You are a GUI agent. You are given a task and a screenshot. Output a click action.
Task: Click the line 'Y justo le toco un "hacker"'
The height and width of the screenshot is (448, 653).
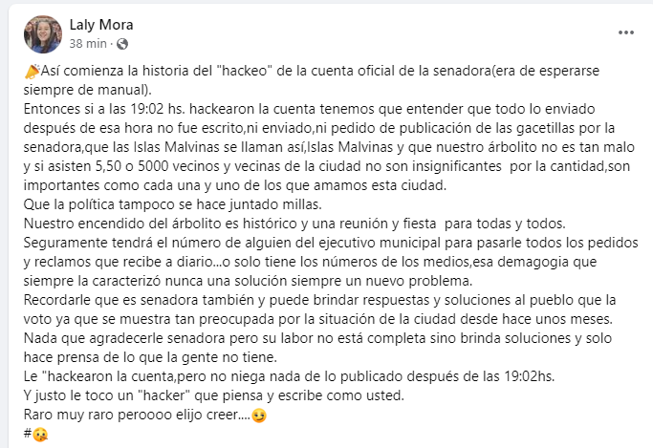(213, 395)
